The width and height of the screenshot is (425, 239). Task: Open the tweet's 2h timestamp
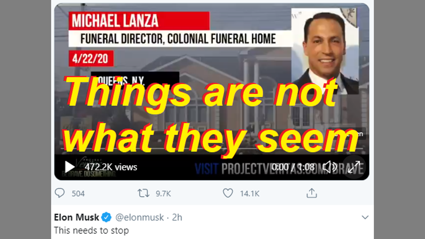pyautogui.click(x=177, y=217)
